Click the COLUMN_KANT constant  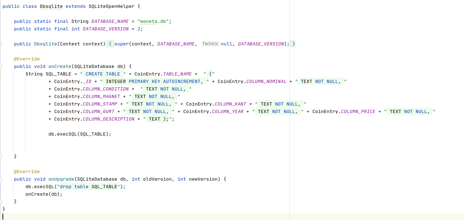(231, 104)
